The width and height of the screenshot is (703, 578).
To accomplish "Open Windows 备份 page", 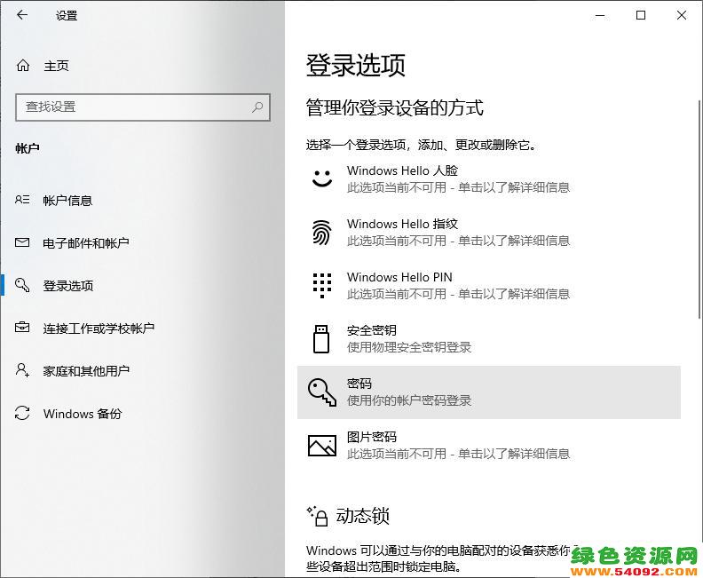I will pyautogui.click(x=143, y=413).
